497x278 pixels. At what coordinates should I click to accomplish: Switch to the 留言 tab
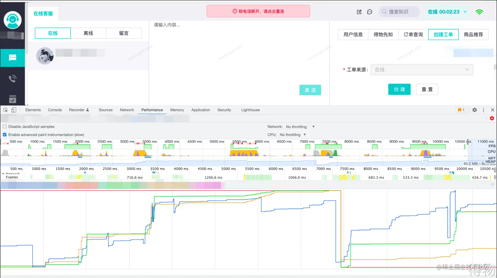(124, 33)
